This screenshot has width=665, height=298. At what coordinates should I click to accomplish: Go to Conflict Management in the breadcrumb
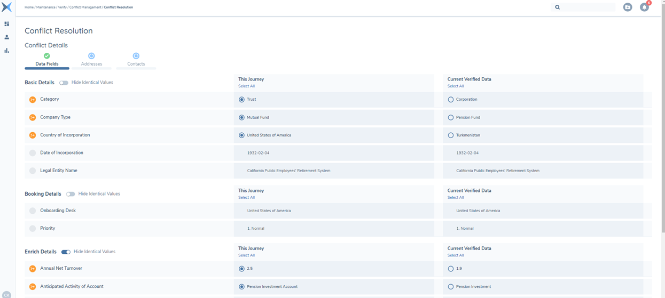[x=85, y=7]
